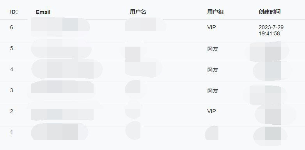Screen dimensions: 305x150
Task: Select the row with ID 2
Action: pos(152,114)
